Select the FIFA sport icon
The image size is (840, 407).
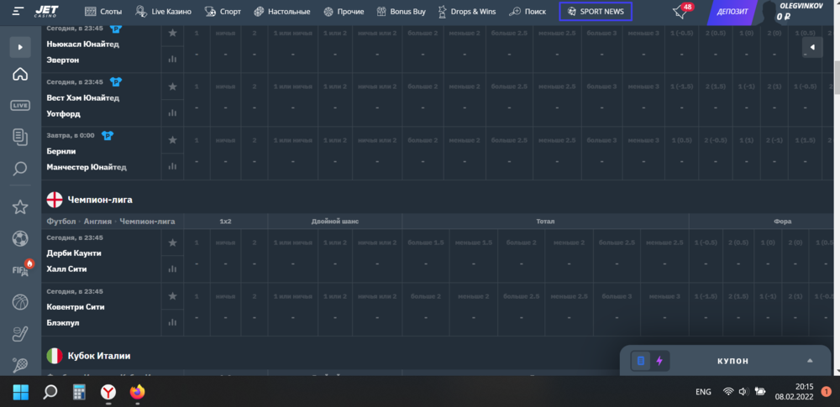(x=22, y=269)
